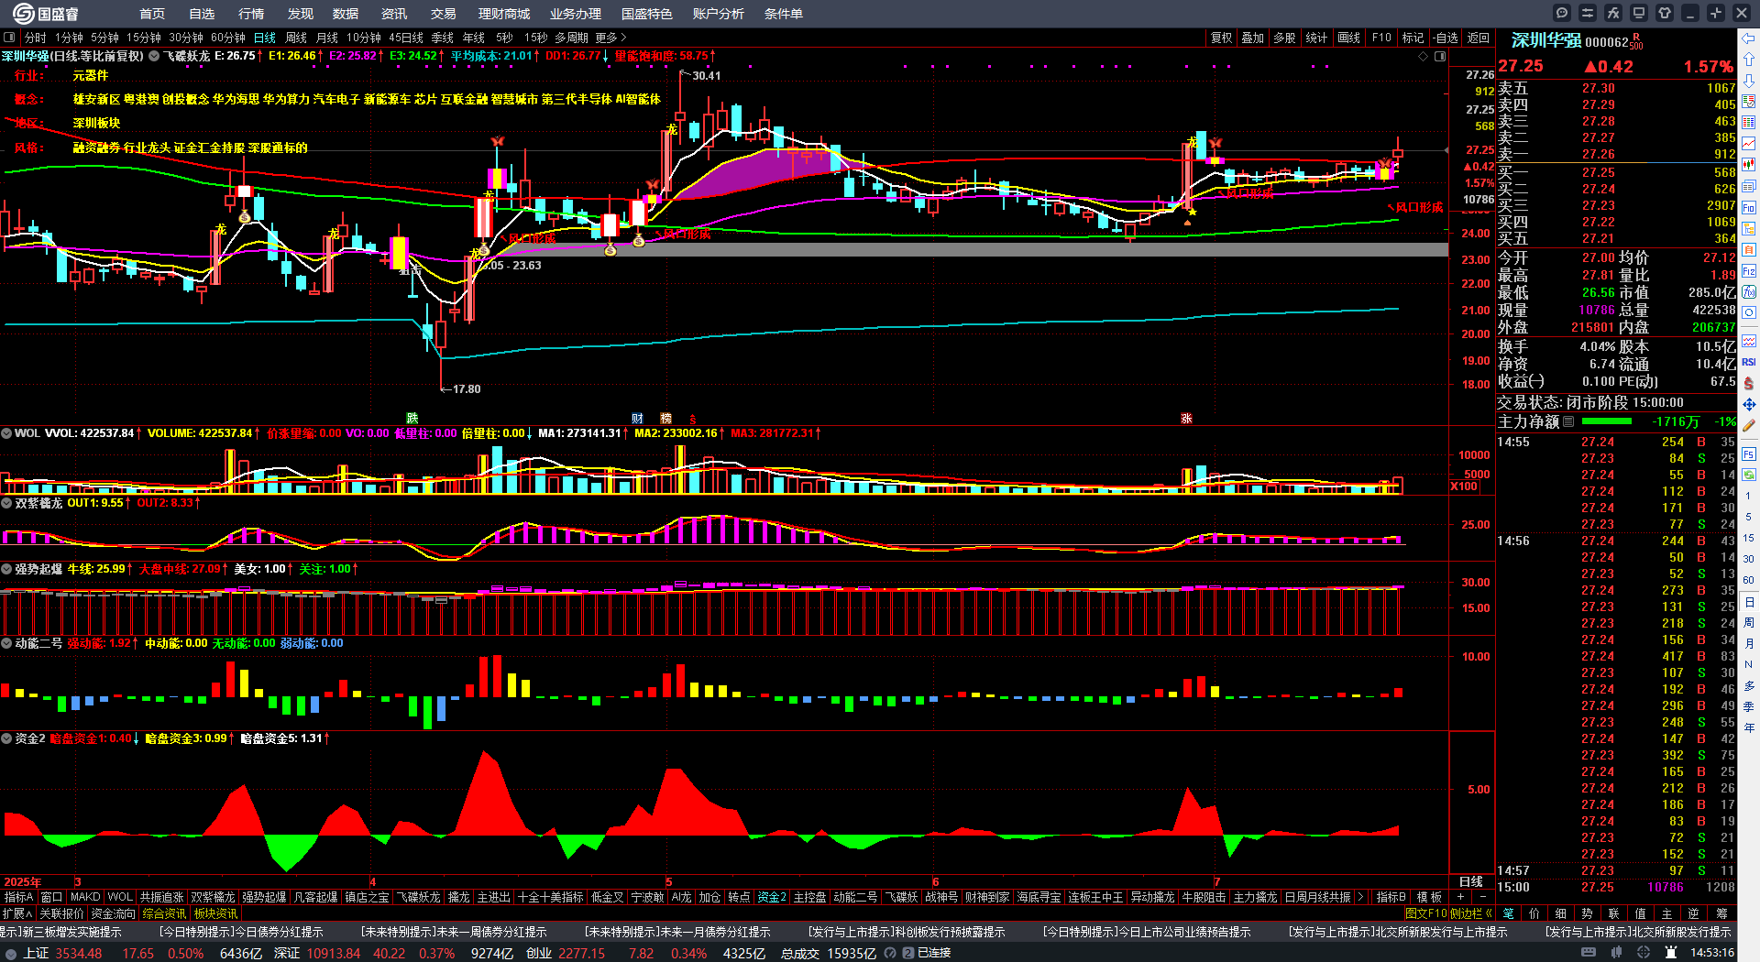This screenshot has width=1760, height=962.
Task: Open the yellow tree structure sidebar icon
Action: (1749, 229)
